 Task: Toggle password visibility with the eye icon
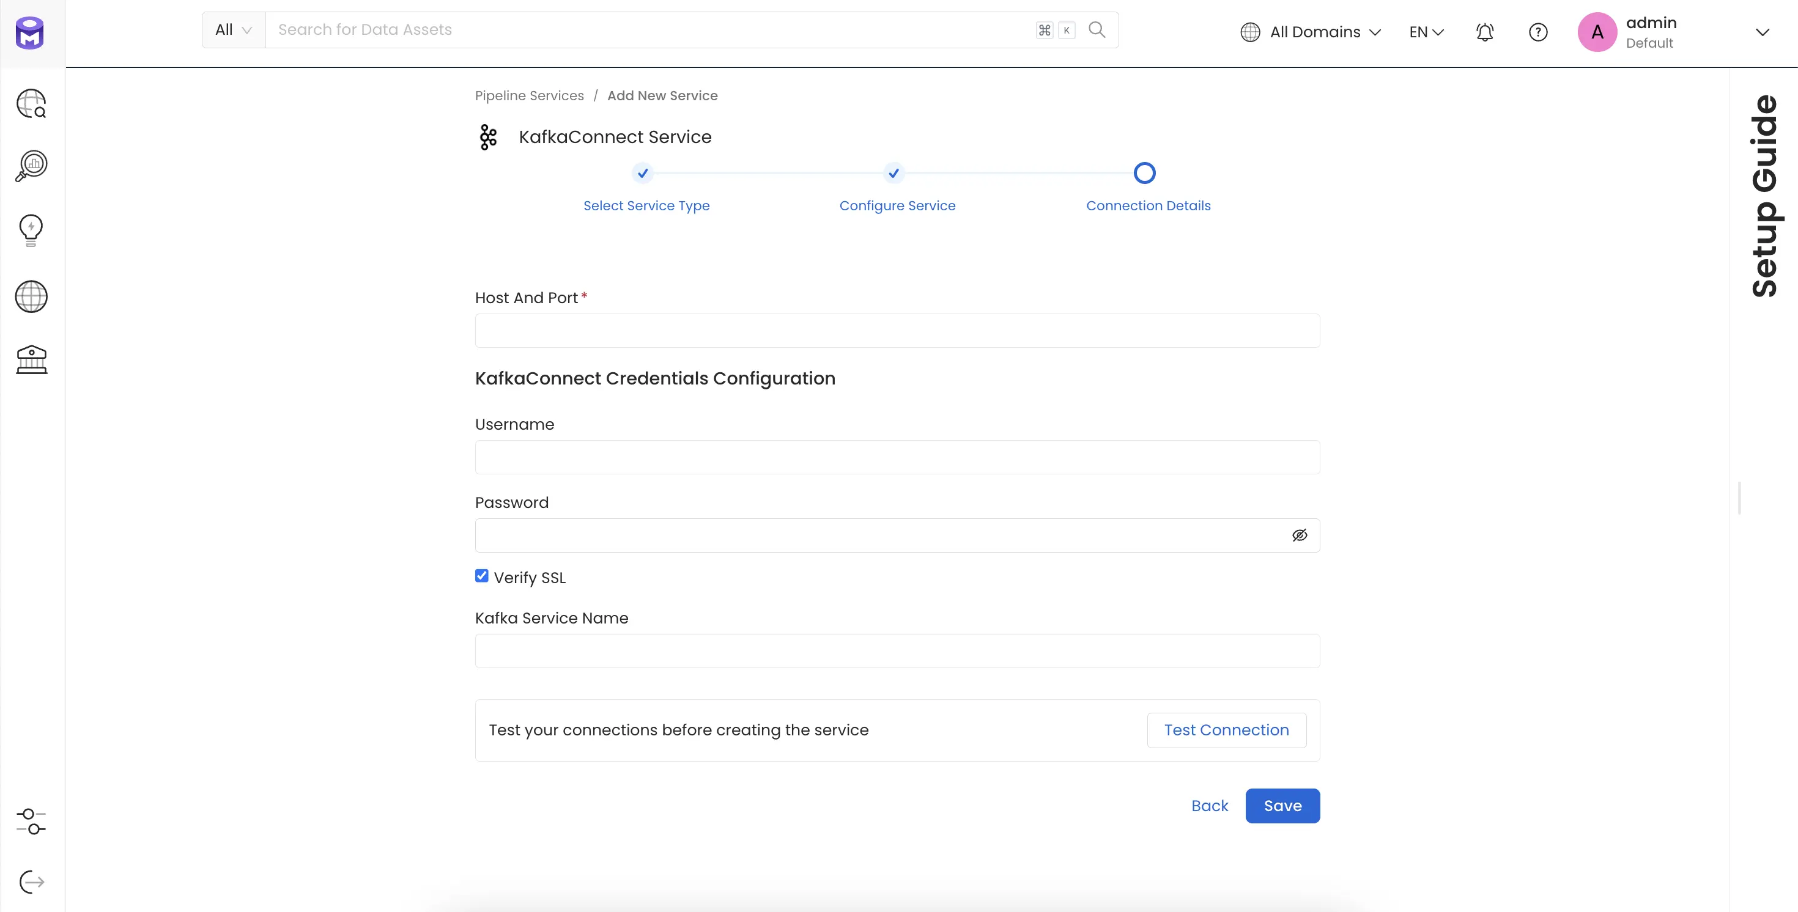pyautogui.click(x=1300, y=534)
